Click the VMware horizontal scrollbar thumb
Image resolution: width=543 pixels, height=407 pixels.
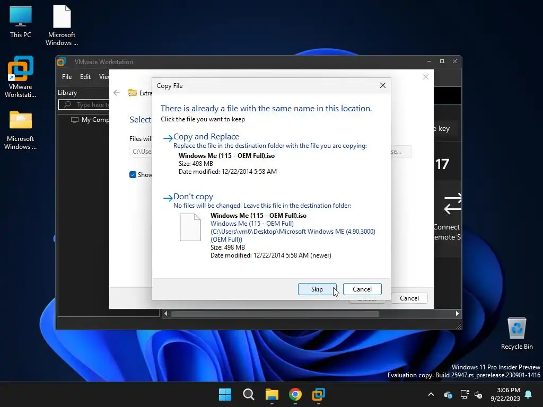[275, 314]
